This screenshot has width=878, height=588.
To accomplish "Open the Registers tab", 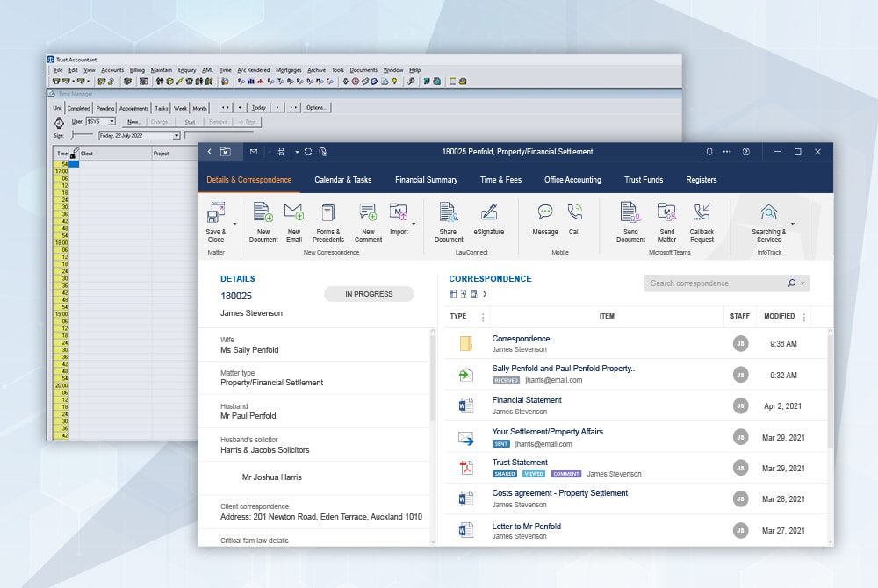I will click(x=701, y=180).
